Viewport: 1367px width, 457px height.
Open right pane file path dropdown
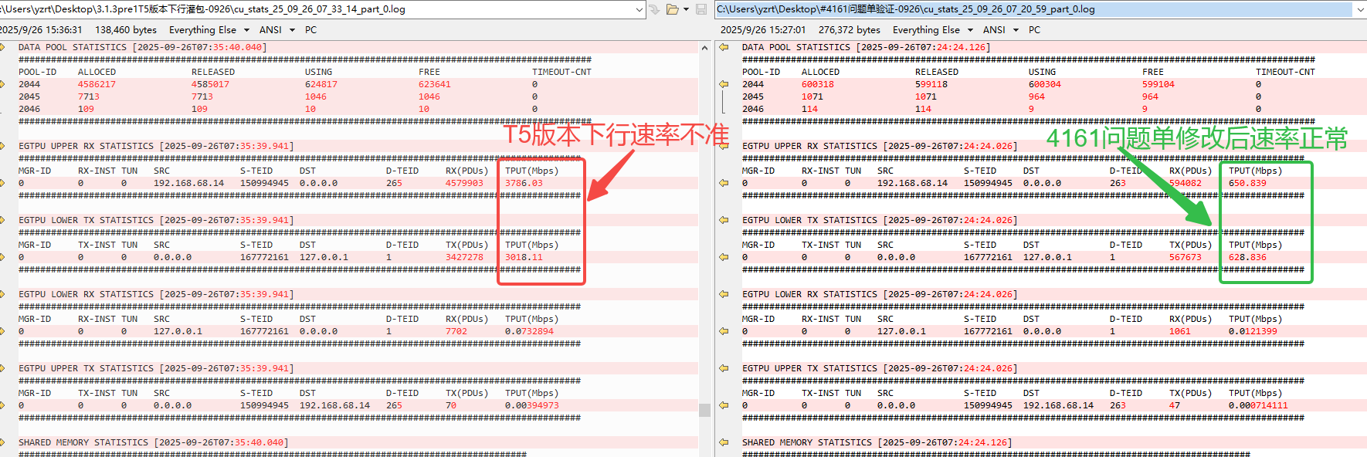pos(1359,9)
